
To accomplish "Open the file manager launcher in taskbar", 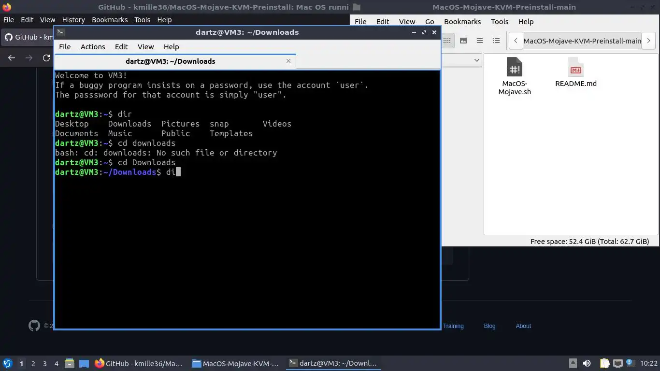I will 69,363.
